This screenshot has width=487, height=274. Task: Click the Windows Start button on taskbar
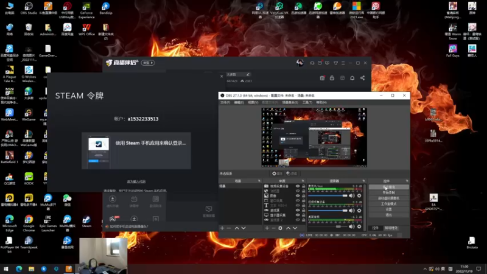[x=6, y=269]
